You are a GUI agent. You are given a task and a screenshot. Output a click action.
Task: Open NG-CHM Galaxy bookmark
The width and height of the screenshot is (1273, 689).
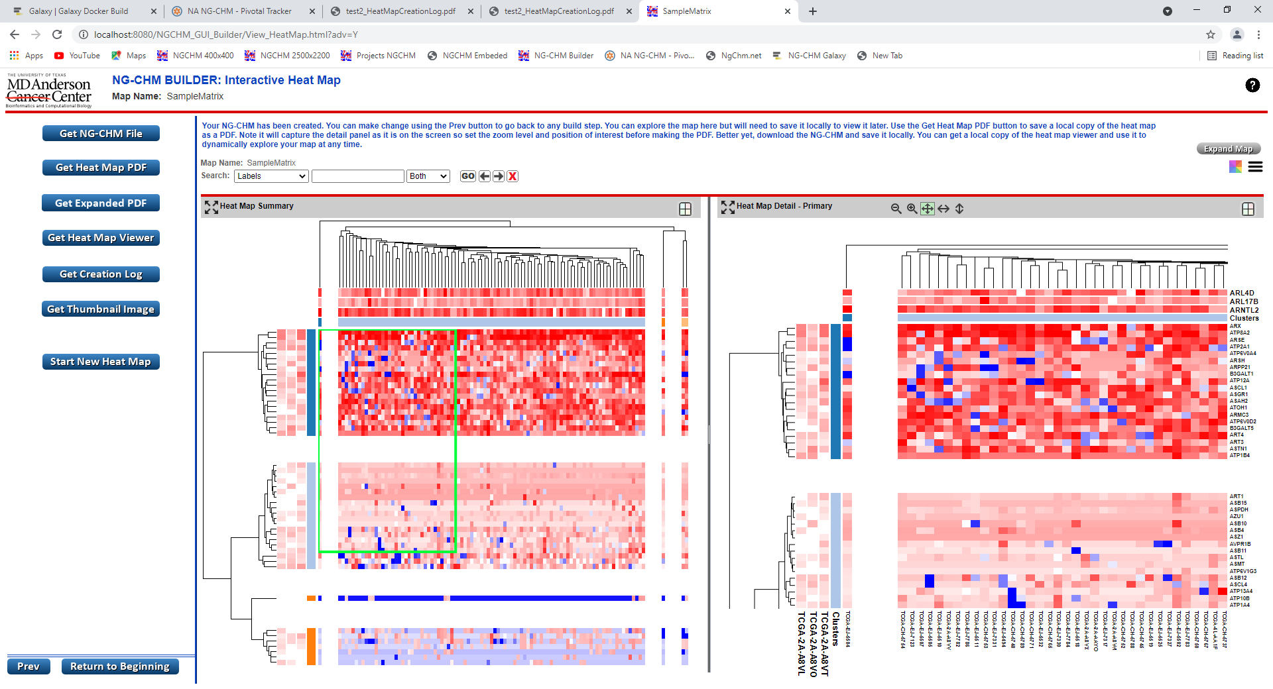pos(810,56)
